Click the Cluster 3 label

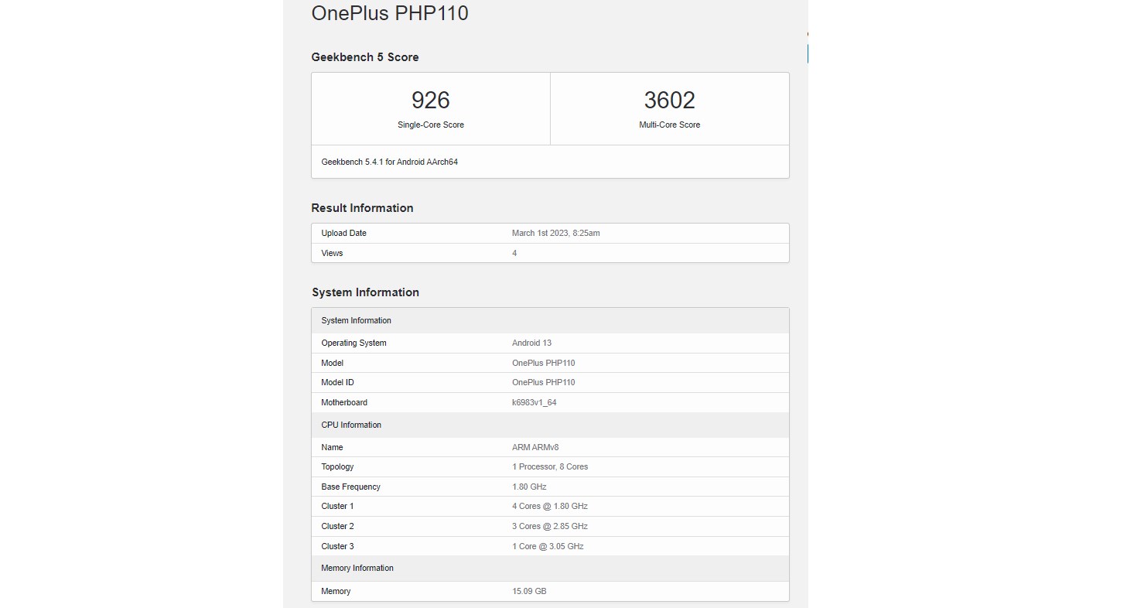pyautogui.click(x=337, y=546)
